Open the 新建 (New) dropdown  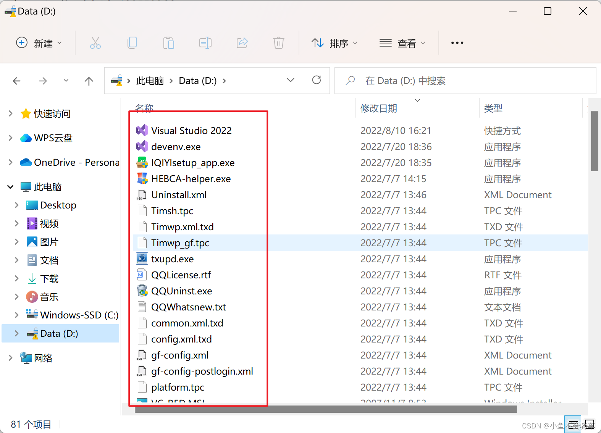39,43
